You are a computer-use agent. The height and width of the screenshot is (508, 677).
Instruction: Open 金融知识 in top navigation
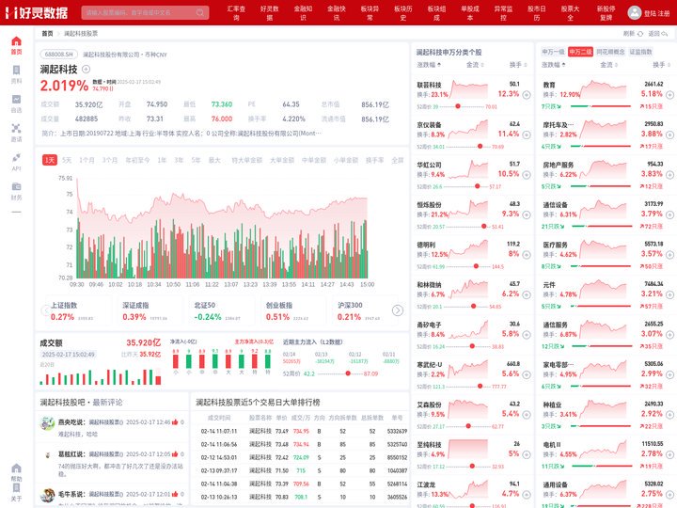[x=303, y=13]
